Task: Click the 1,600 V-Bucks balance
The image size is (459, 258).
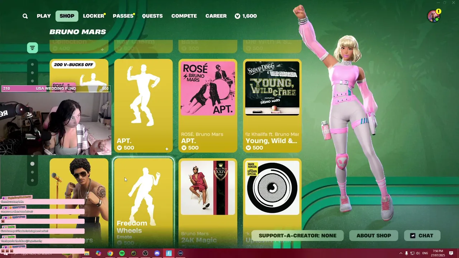Action: [x=246, y=16]
